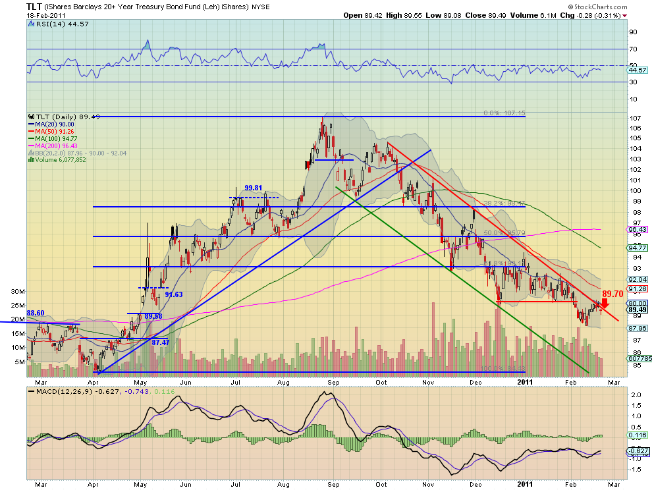This screenshot has height=490, width=652.
Task: Click the 100.0%: 84.43 Fibonacci label
Action: coord(503,369)
